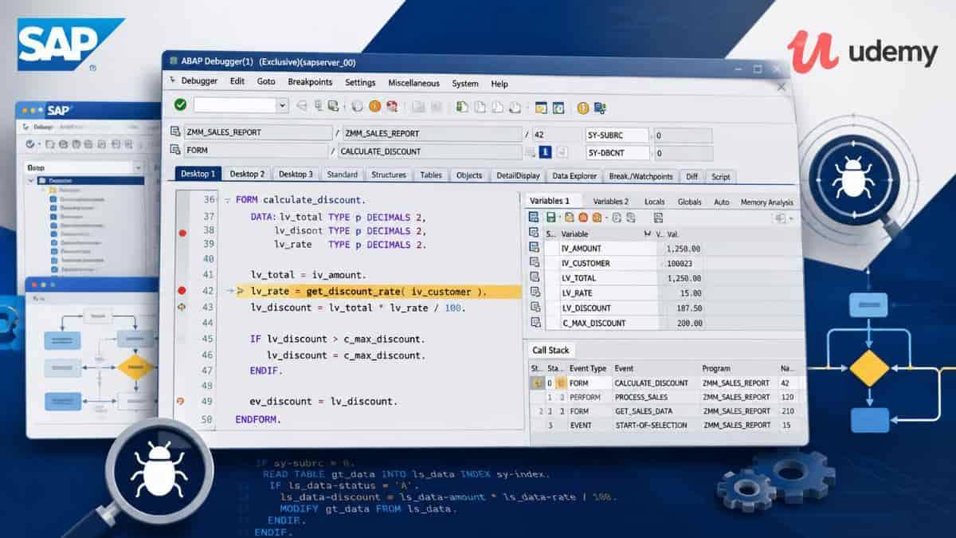Image resolution: width=956 pixels, height=538 pixels.
Task: Open the Help menu
Action: pos(500,84)
